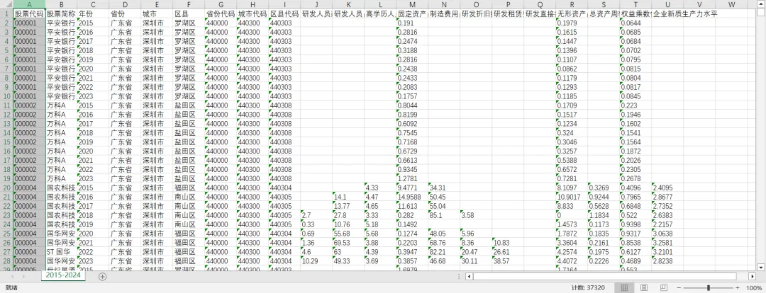Select column A header
The width and height of the screenshot is (766, 293).
(x=29, y=5)
